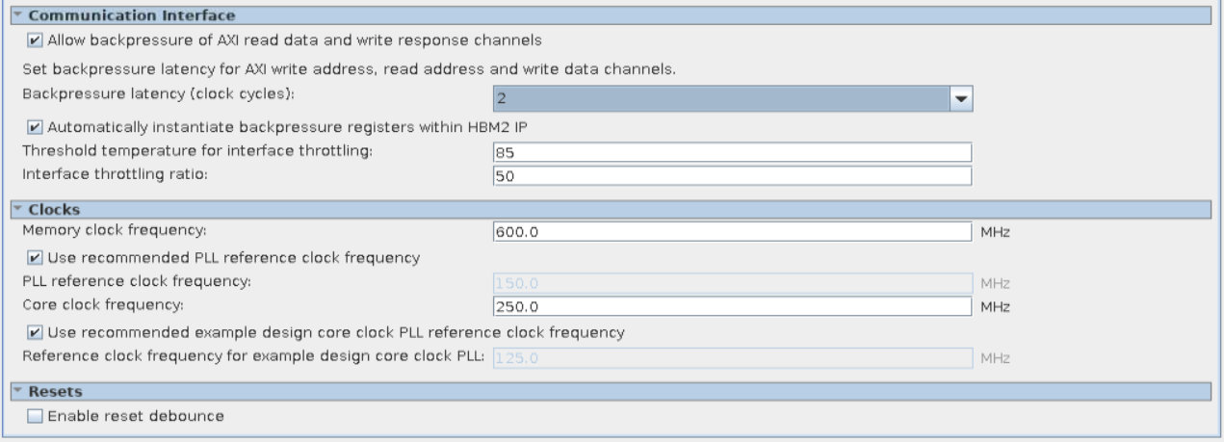This screenshot has height=442, width=1224.
Task: Toggle Allow backpressure of AXI channels checkbox
Action: pyautogui.click(x=36, y=40)
